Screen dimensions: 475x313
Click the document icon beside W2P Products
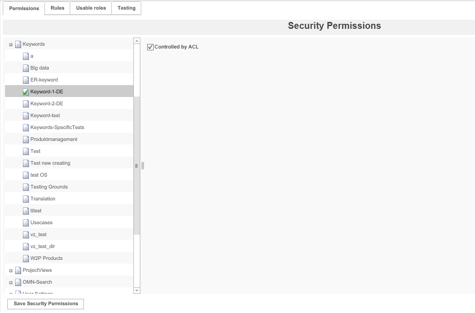(26, 258)
